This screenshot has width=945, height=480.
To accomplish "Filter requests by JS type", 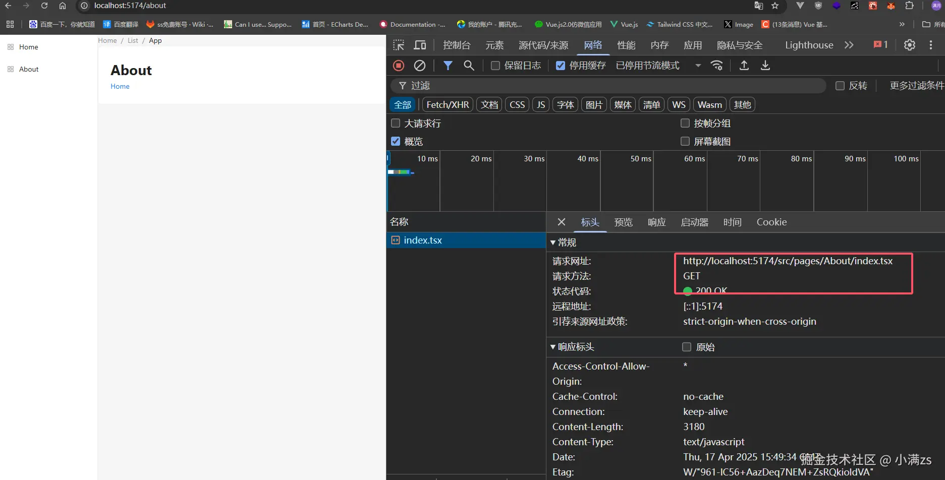I will pos(541,104).
